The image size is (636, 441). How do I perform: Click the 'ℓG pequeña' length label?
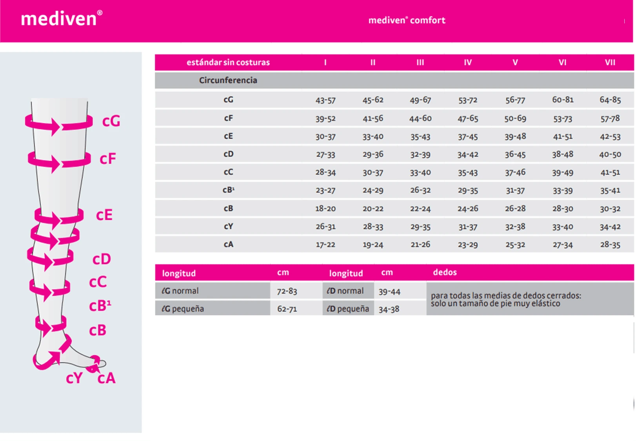coord(183,309)
